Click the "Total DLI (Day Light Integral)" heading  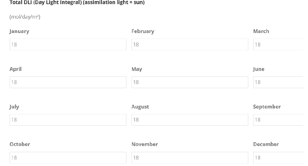pos(77,3)
